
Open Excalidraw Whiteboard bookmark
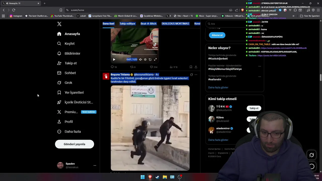[x=151, y=16]
